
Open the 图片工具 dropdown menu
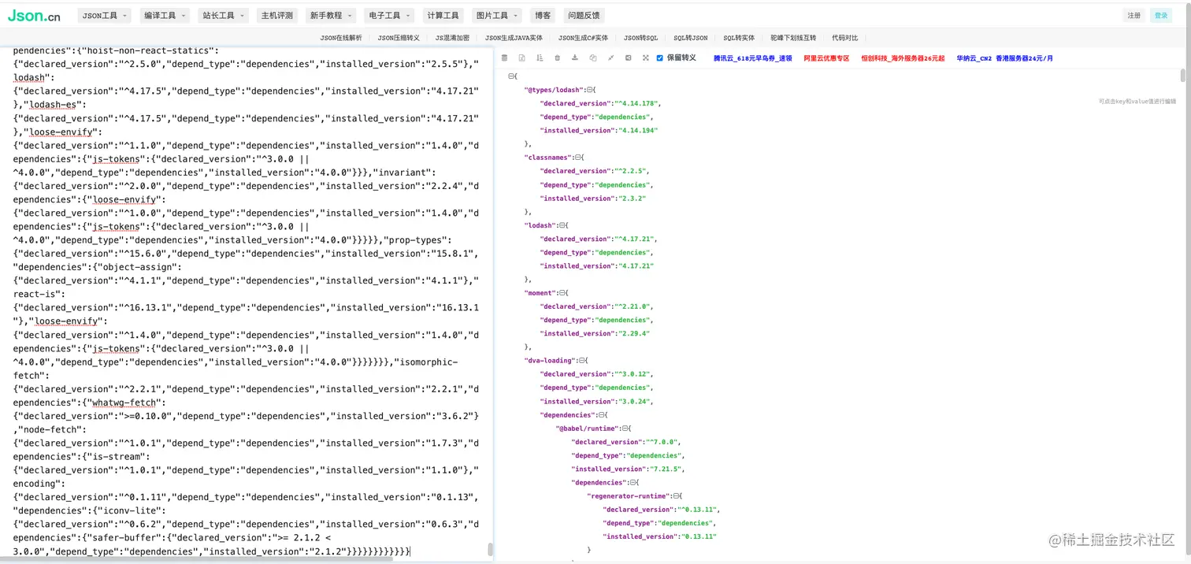pyautogui.click(x=495, y=15)
